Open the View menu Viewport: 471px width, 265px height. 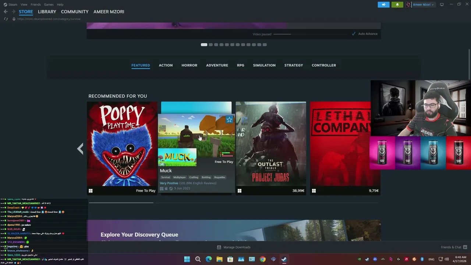24,4
